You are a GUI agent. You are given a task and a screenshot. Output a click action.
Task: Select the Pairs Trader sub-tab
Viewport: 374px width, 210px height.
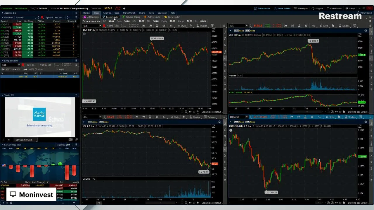pyautogui.click(x=172, y=17)
